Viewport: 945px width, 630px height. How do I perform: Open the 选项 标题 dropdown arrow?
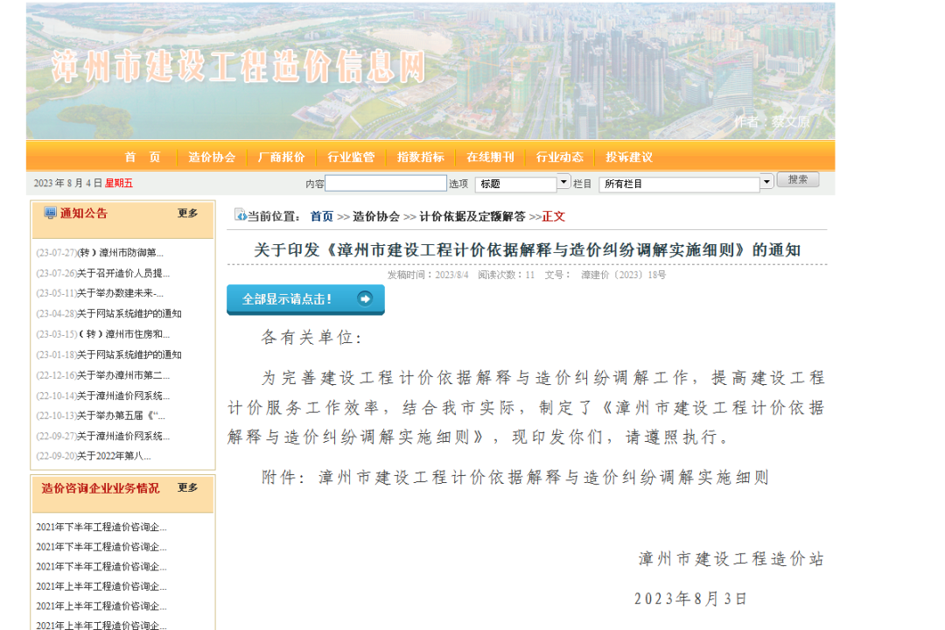coord(563,181)
